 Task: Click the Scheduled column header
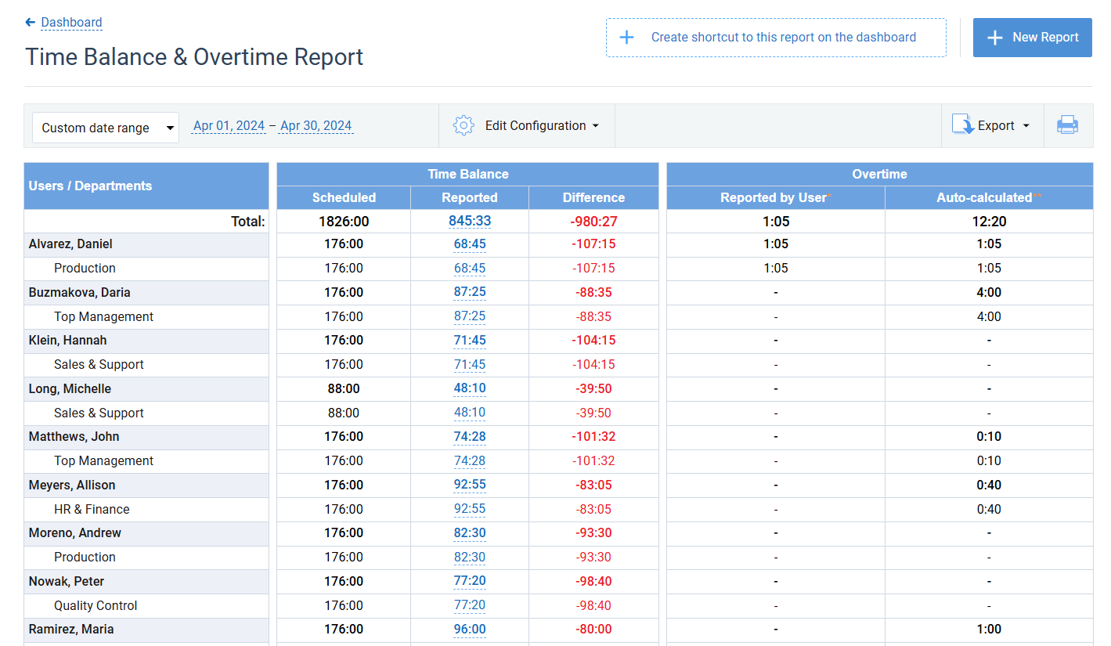tap(344, 198)
